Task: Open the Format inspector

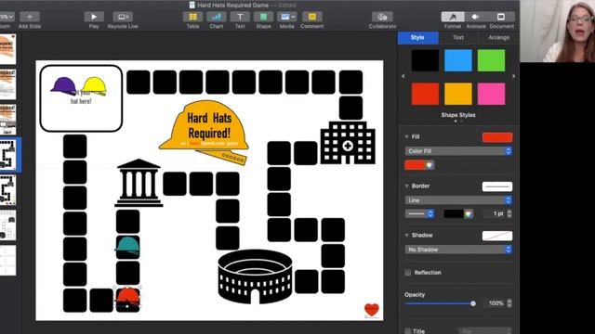Action: pos(453,17)
